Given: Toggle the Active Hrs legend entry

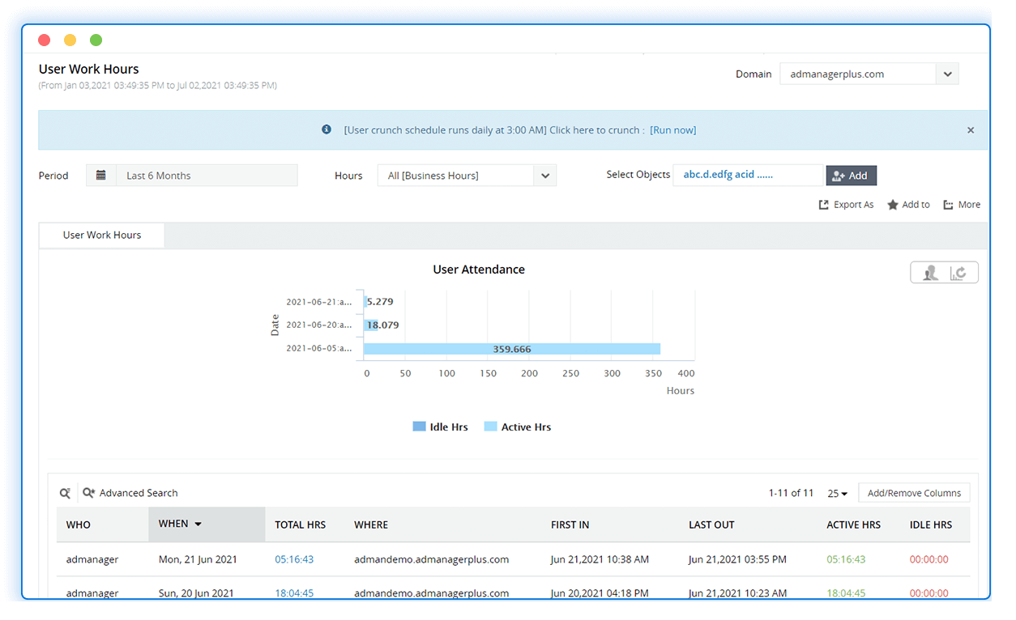Looking at the screenshot, I should [517, 427].
